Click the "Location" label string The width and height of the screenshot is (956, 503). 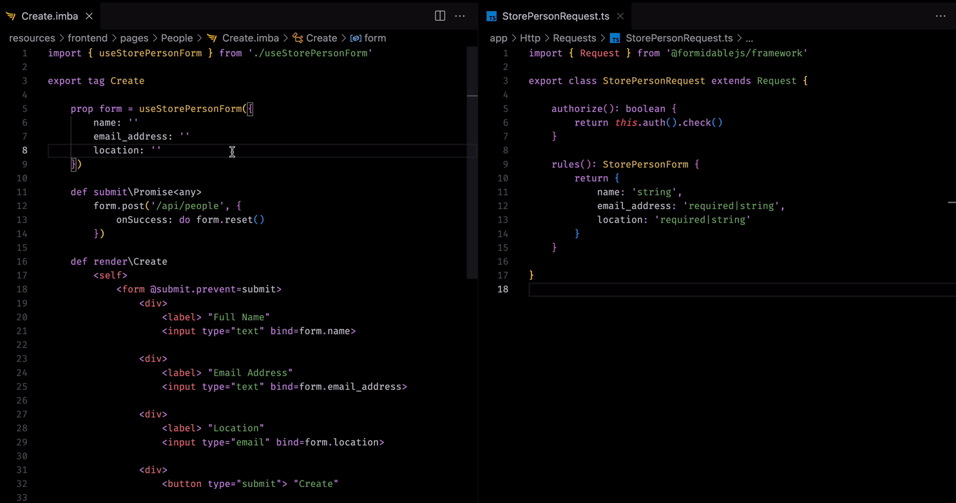point(236,428)
